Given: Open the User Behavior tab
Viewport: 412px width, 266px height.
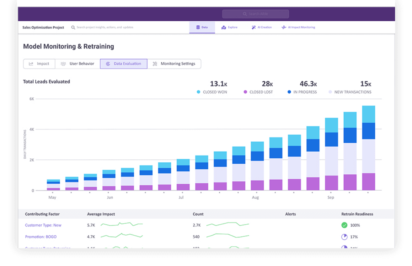Looking at the screenshot, I should point(78,64).
